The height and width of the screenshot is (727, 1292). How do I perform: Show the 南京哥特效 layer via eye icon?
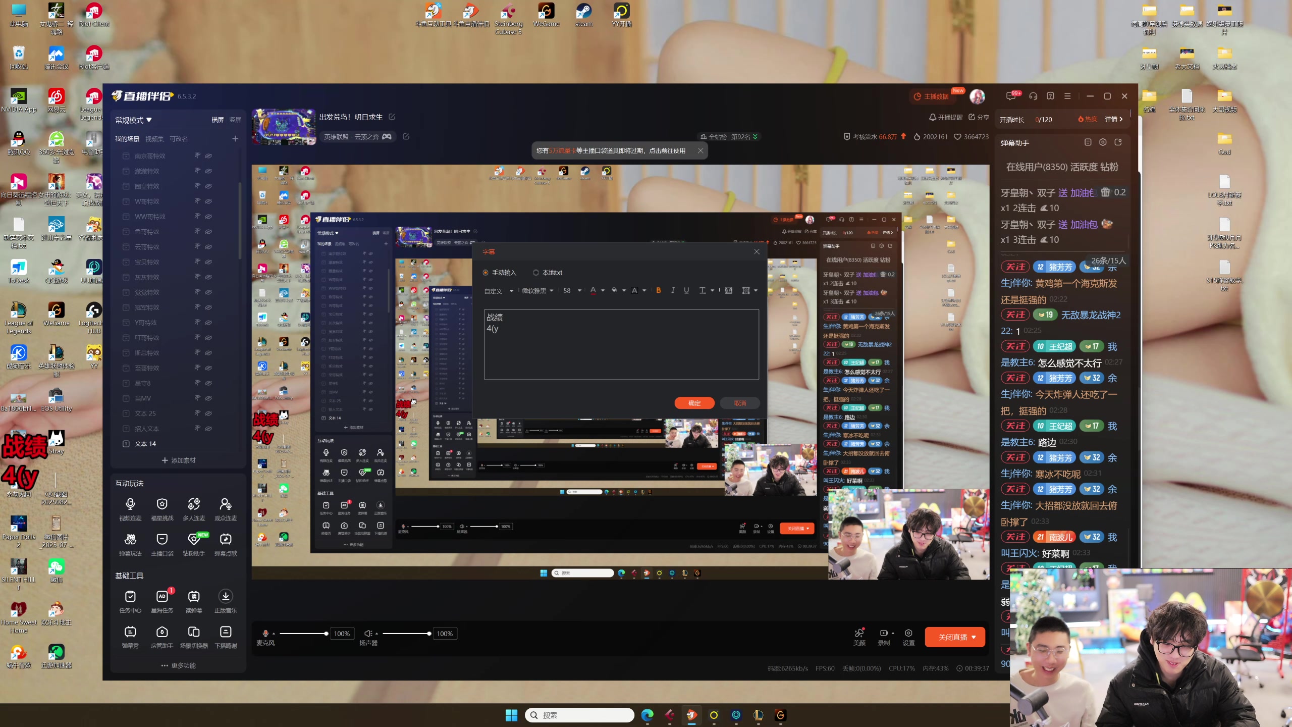(208, 156)
